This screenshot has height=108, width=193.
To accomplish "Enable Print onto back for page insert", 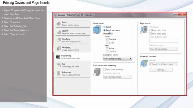I will click(x=150, y=34).
